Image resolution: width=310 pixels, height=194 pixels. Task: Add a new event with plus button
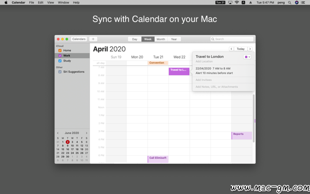(93, 39)
